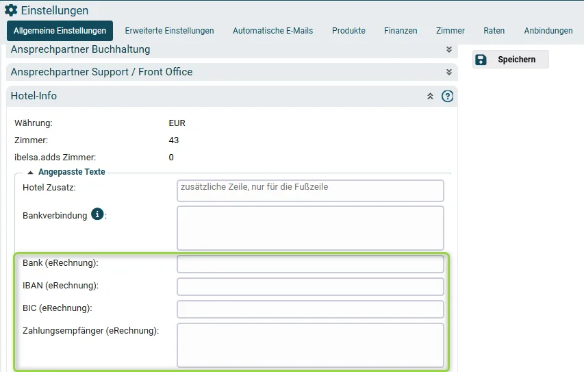This screenshot has width=584, height=372.
Task: Select the Zimmer tab
Action: click(450, 31)
